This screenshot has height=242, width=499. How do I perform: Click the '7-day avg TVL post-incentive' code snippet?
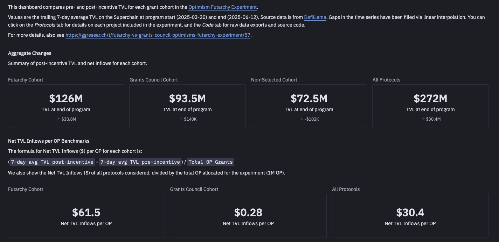[x=52, y=162]
